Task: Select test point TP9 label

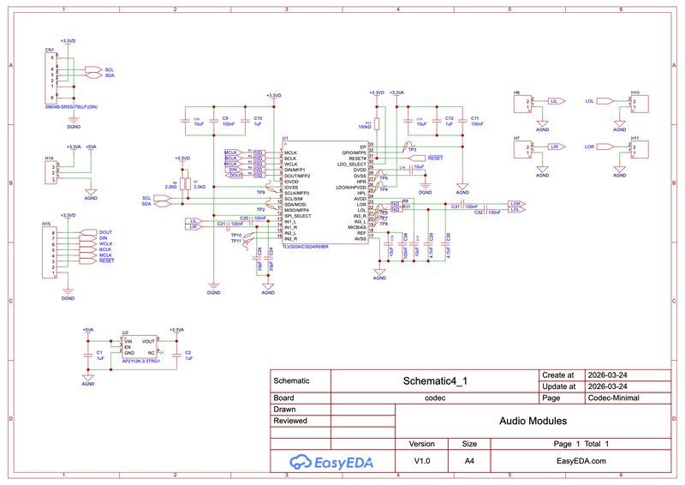Action: point(261,193)
